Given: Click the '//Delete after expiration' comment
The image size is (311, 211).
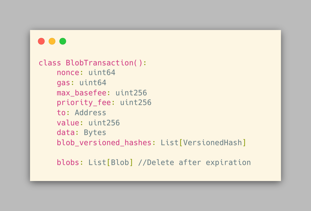Looking at the screenshot, I should tap(194, 163).
